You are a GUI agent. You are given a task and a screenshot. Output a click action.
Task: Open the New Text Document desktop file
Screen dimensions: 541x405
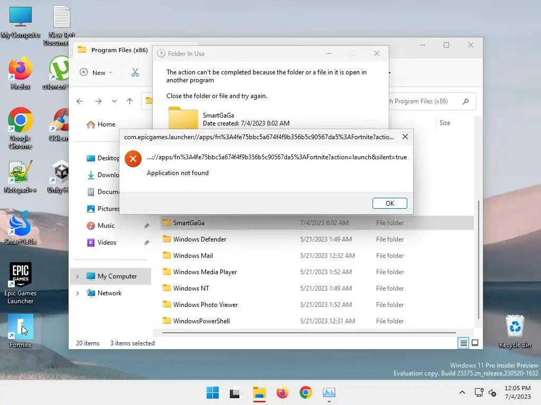61,25
